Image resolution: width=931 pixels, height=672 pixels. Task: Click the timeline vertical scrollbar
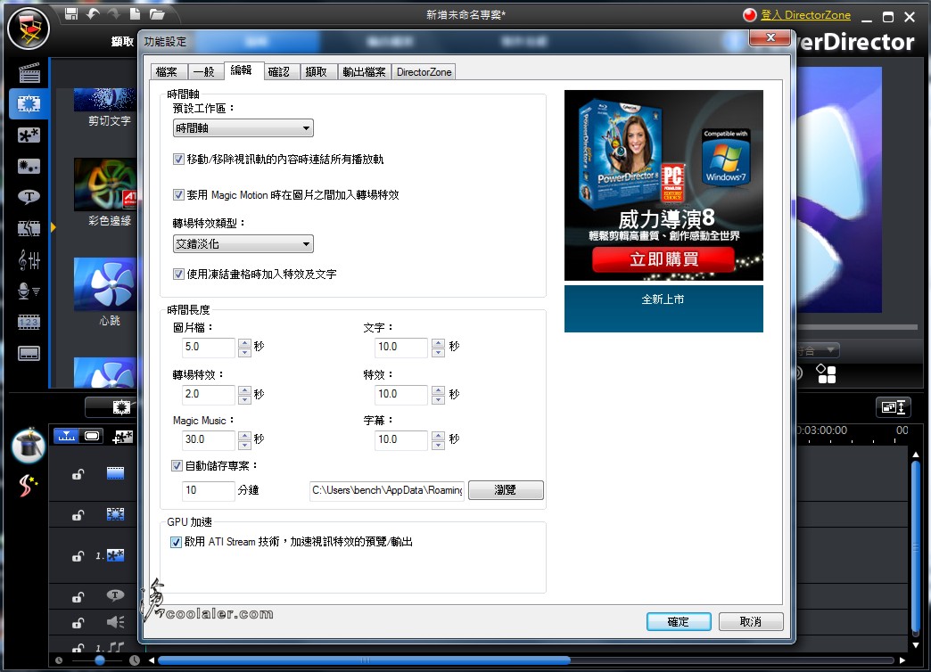[916, 546]
